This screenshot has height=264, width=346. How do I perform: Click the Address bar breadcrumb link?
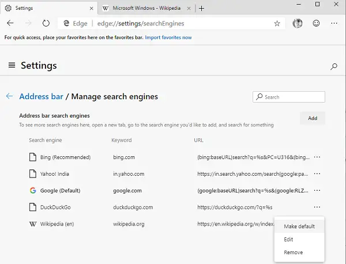coord(41,96)
